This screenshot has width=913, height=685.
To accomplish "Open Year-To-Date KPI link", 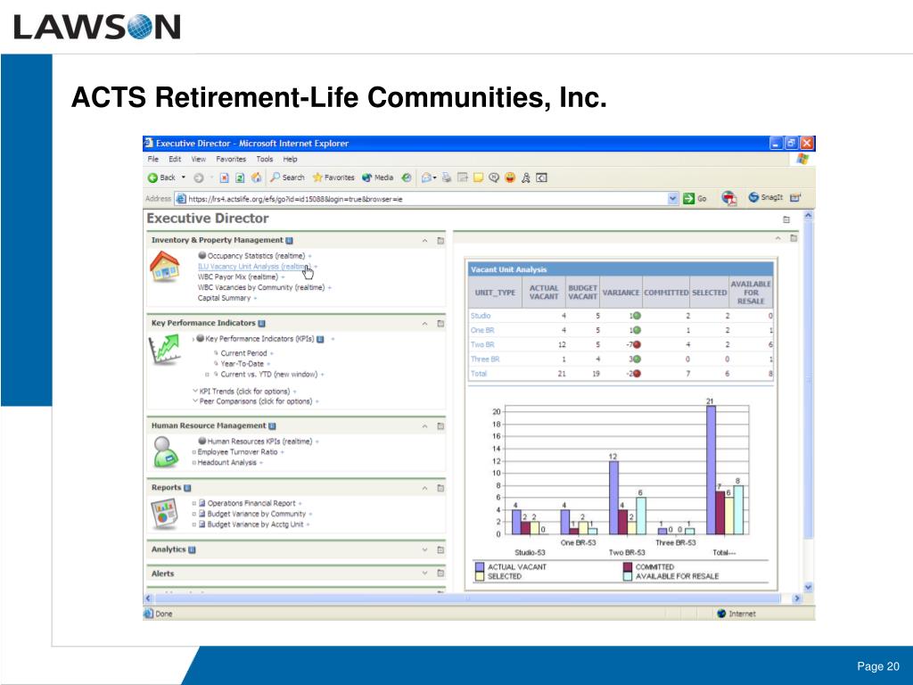I will click(242, 364).
